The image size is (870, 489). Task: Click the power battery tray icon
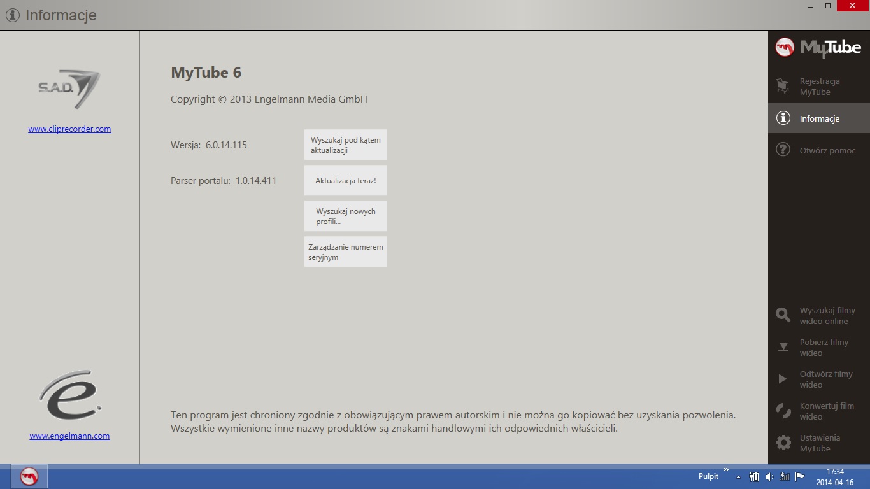754,477
